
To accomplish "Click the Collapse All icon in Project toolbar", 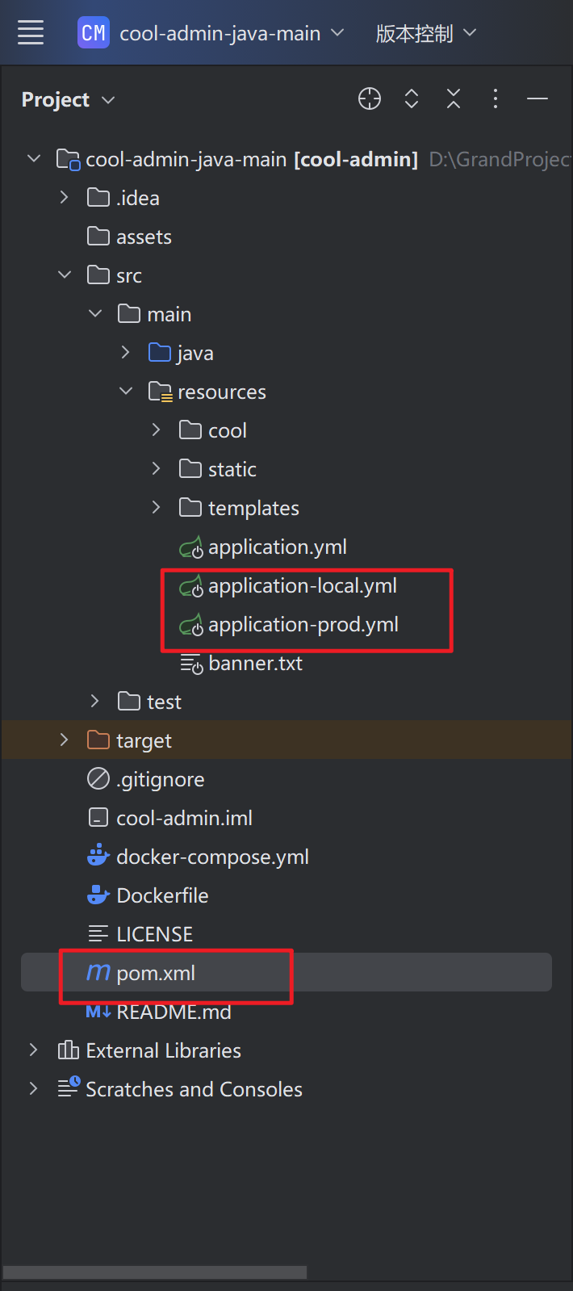I will click(x=453, y=98).
